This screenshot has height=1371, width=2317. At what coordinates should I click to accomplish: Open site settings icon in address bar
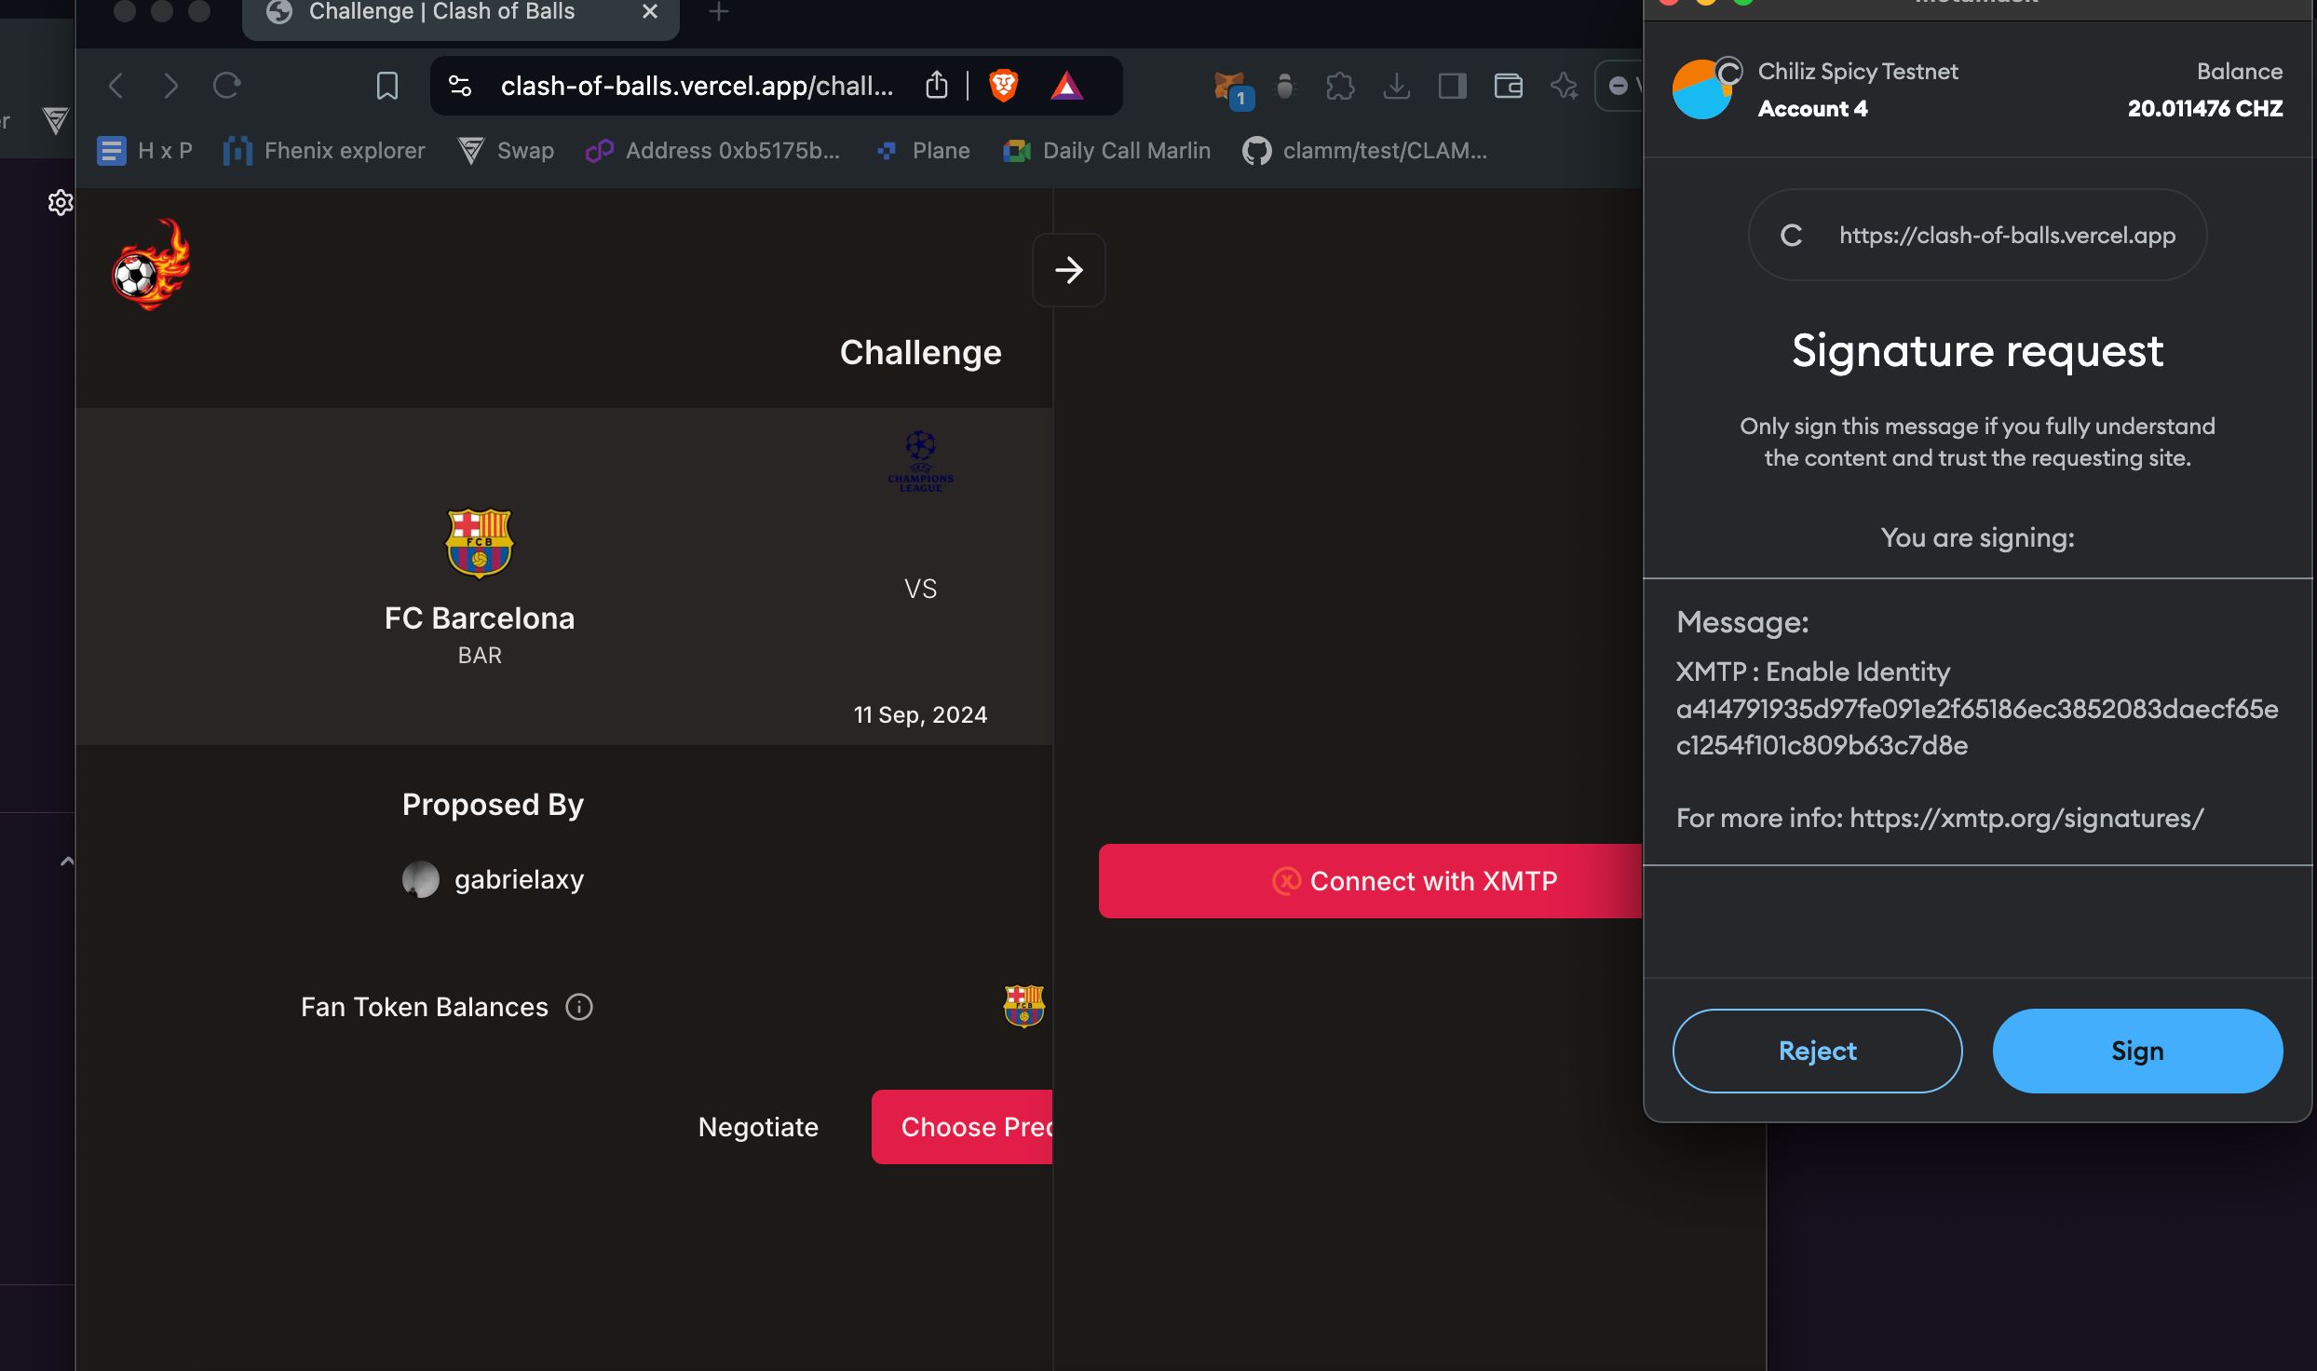[460, 86]
